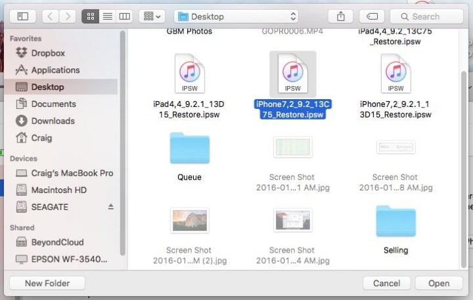Open Documents in the sidebar

click(60, 104)
